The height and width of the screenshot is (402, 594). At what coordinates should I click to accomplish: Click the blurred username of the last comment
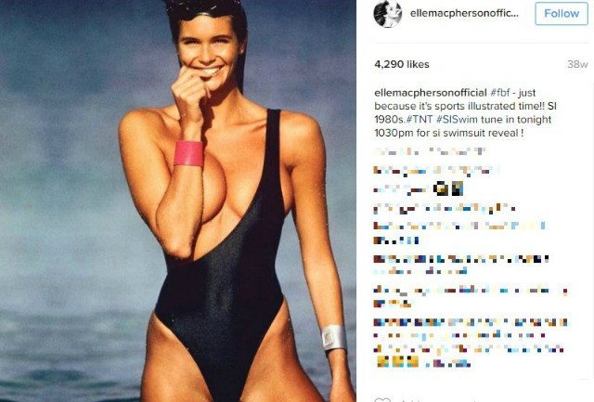pos(388,322)
